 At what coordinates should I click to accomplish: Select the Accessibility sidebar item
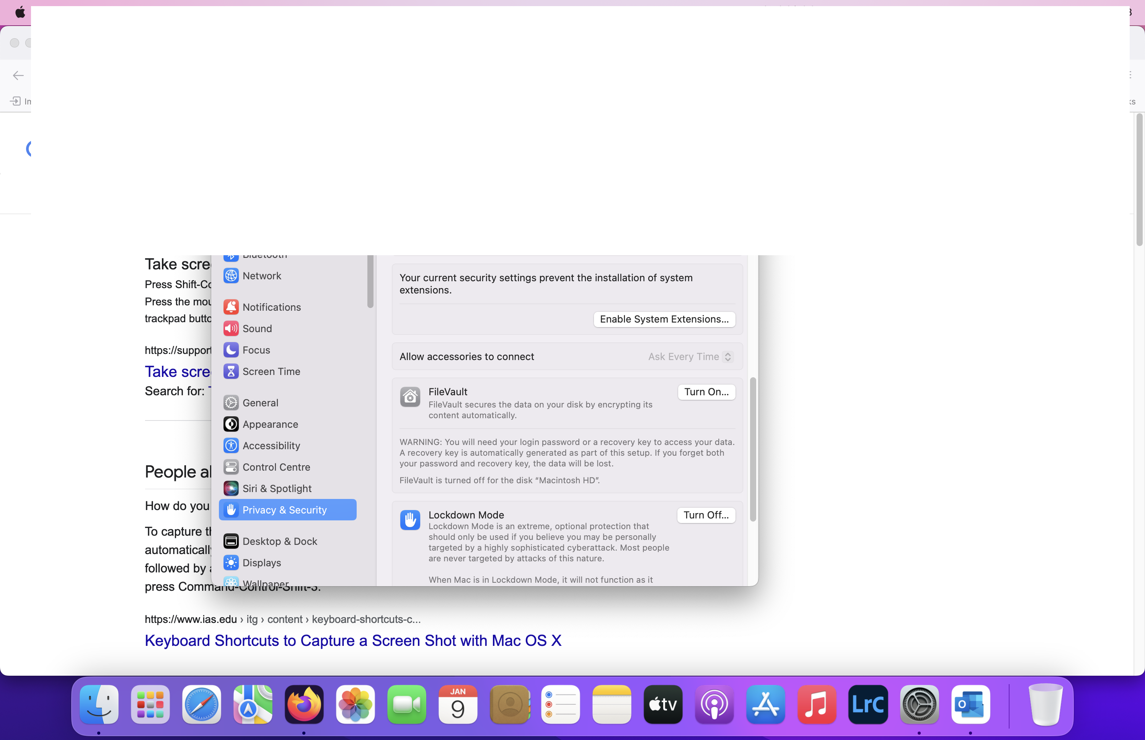tap(271, 445)
